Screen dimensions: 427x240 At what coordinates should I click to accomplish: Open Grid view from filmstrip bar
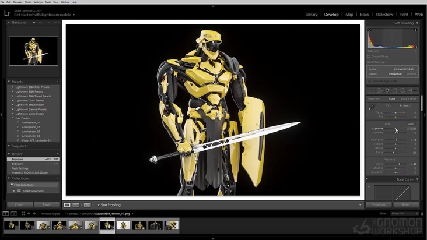[x=23, y=214]
